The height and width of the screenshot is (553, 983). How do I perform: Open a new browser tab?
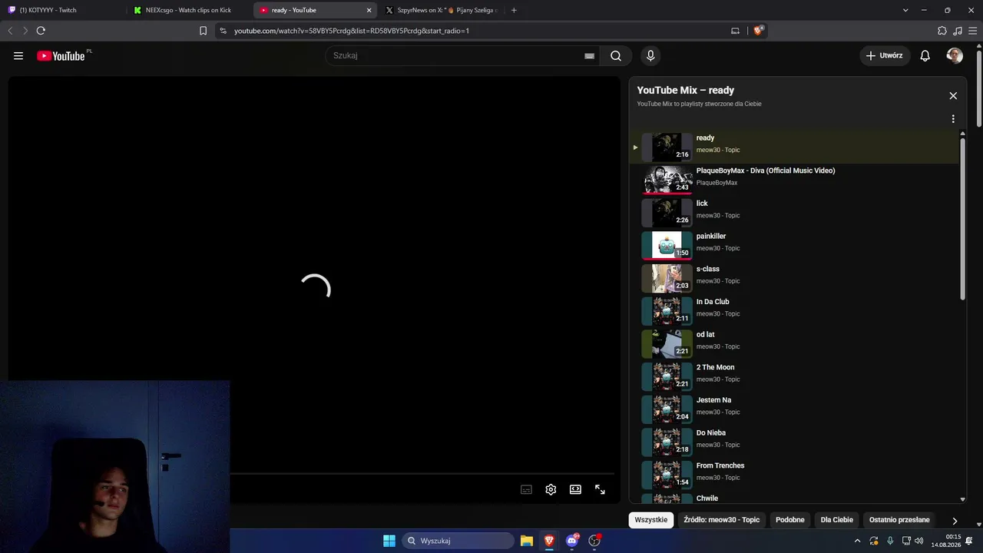[514, 10]
